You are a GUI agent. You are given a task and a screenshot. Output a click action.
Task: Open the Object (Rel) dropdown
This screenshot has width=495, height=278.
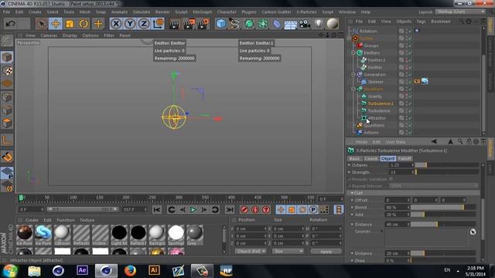(251, 251)
